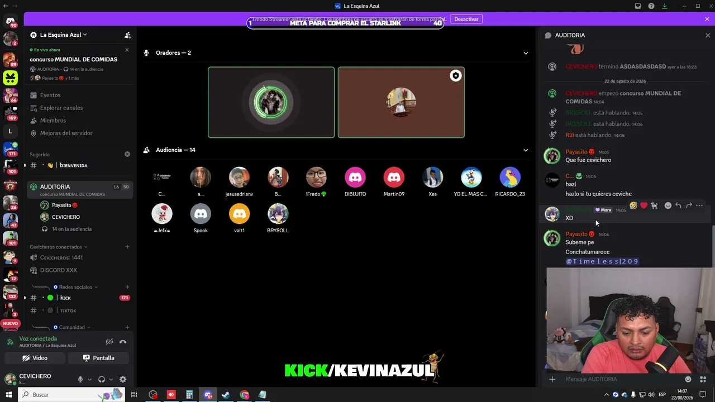The height and width of the screenshot is (402, 715).
Task: Open audience member Spook
Action: point(201,218)
